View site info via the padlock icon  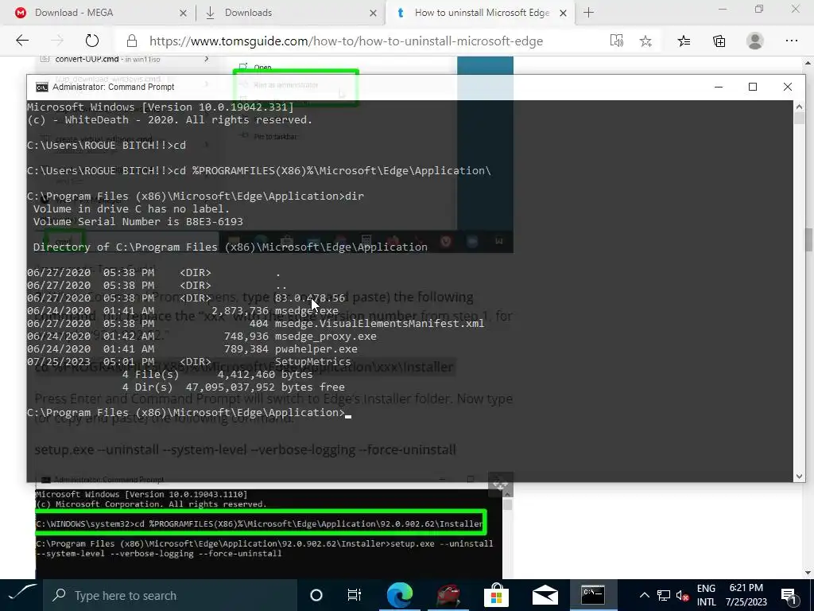coord(132,41)
